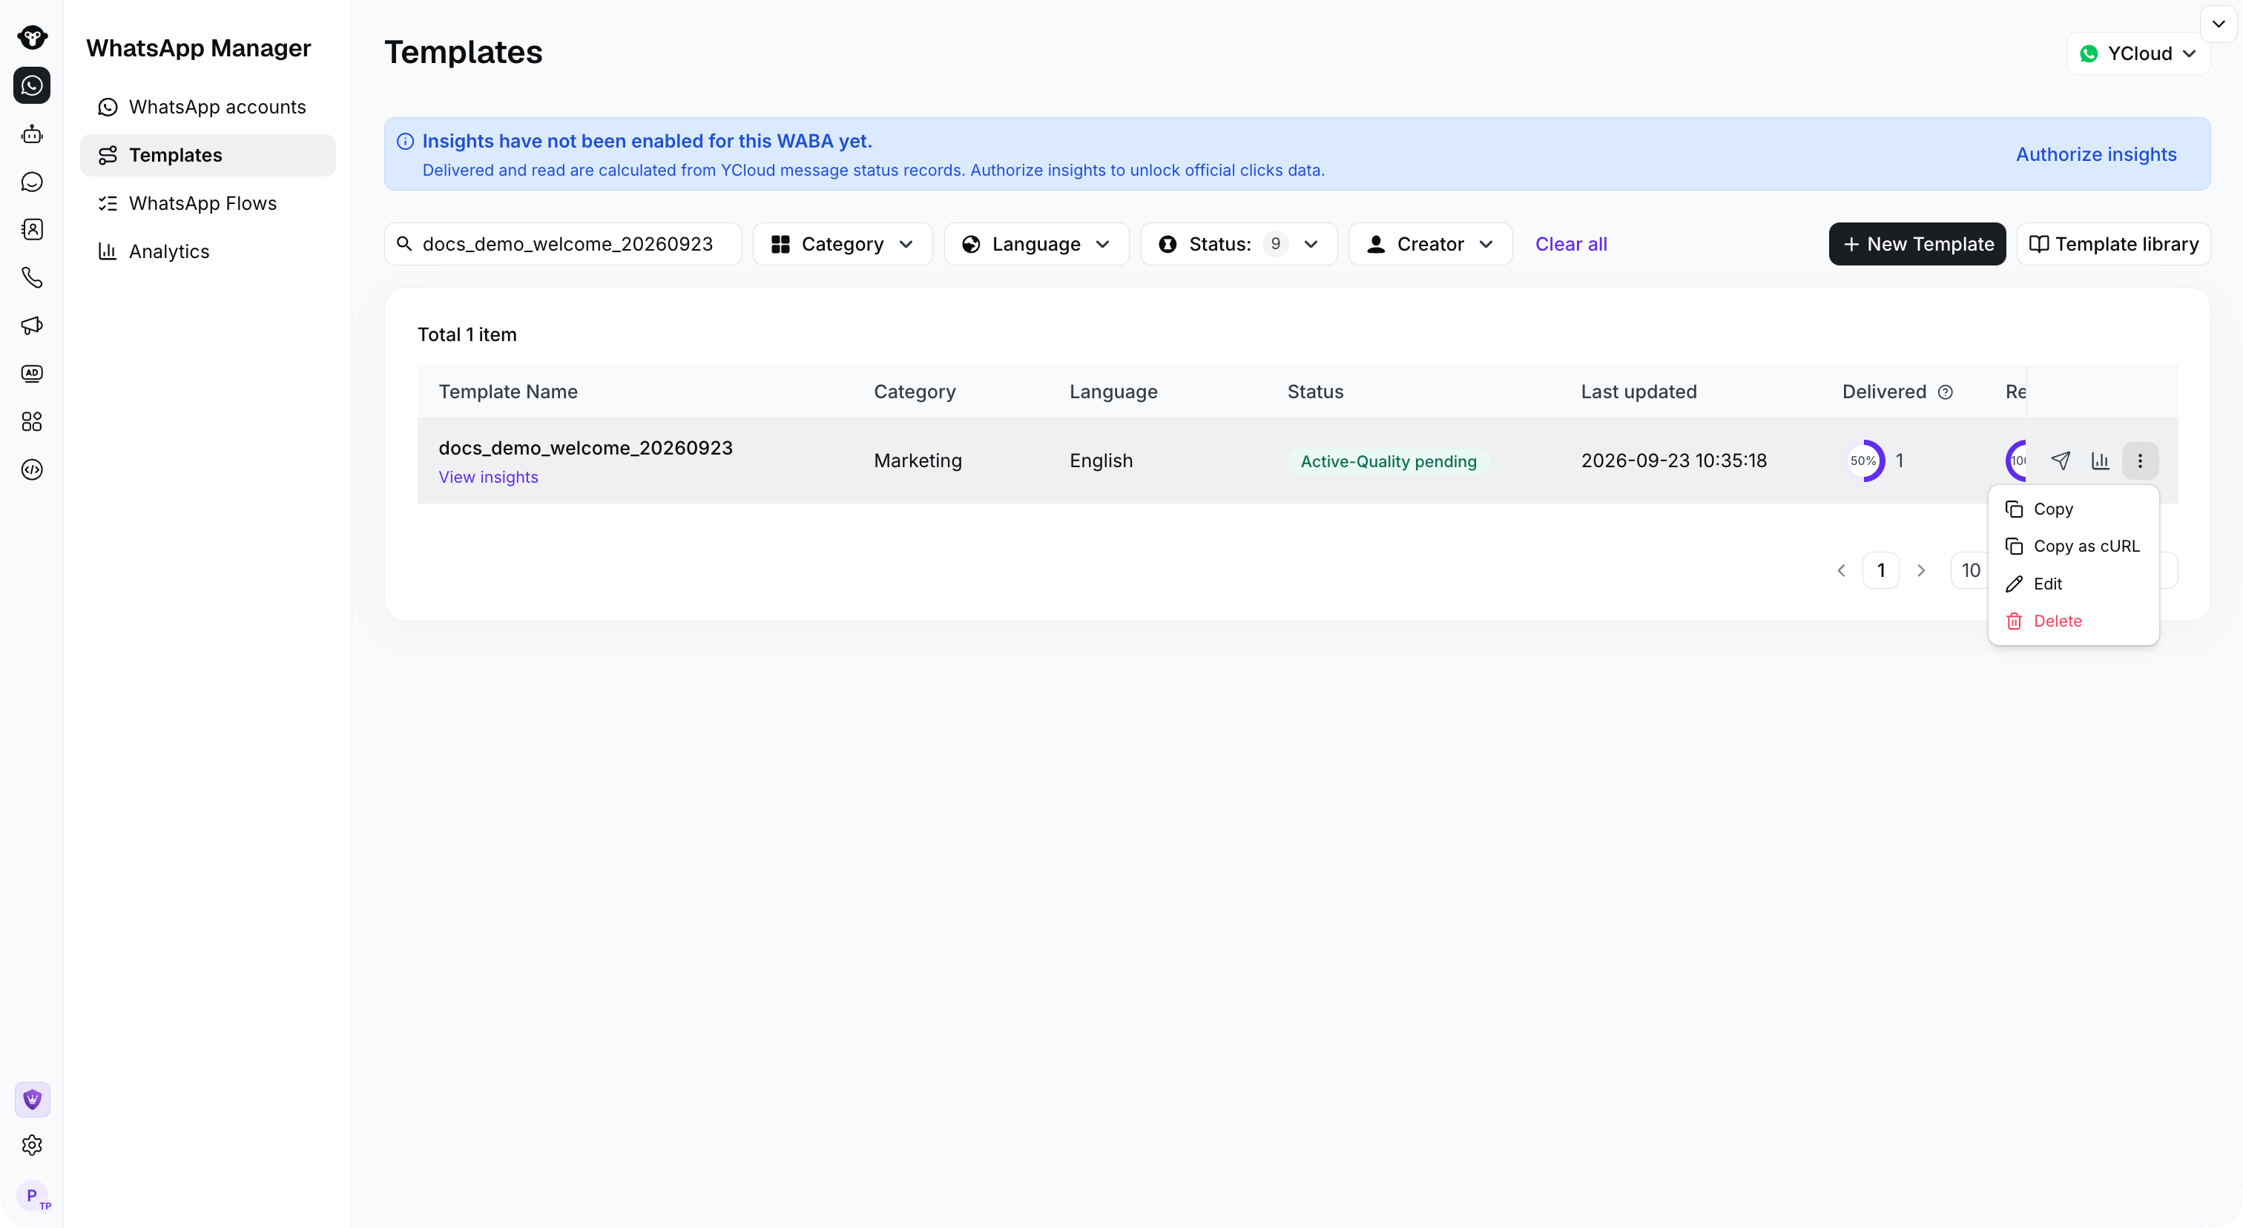
Task: Choose Edit from the context menu
Action: pyautogui.click(x=2073, y=584)
